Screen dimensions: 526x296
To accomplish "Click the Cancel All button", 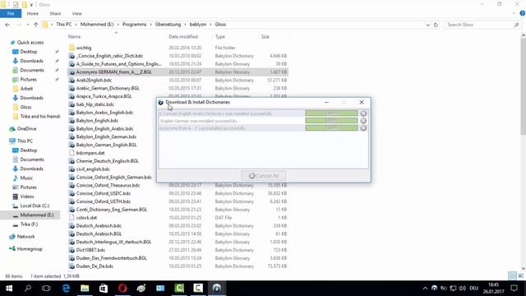I will tap(264, 175).
